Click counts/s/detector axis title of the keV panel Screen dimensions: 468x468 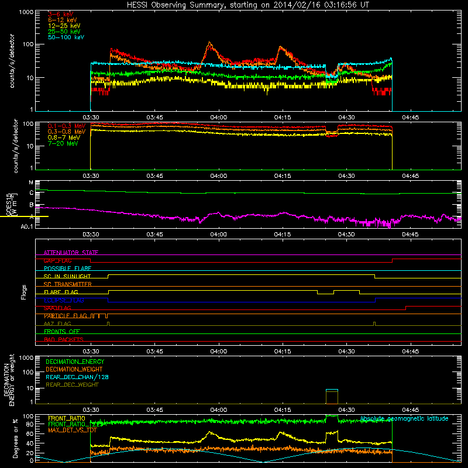(12, 61)
